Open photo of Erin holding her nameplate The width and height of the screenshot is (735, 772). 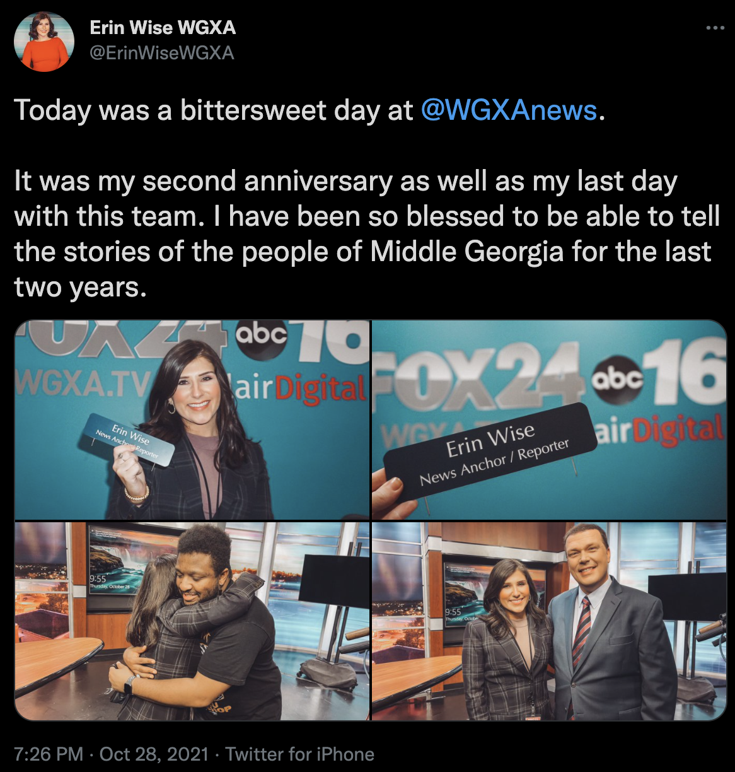pyautogui.click(x=192, y=419)
